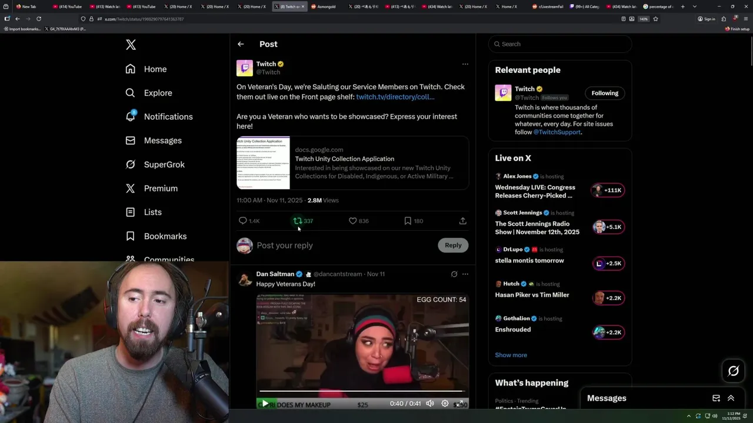Click the share icon on Twitch post
The width and height of the screenshot is (753, 423).
coord(463,221)
